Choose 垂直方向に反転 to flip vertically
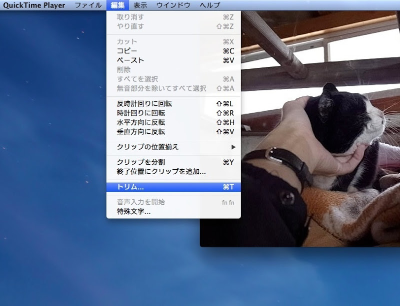The image size is (400, 306). point(173,132)
